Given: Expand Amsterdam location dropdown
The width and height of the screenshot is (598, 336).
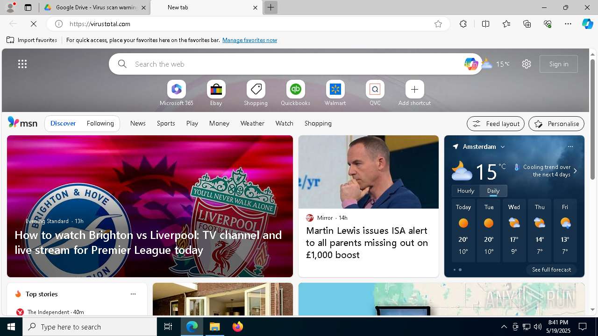Looking at the screenshot, I should tap(503, 147).
